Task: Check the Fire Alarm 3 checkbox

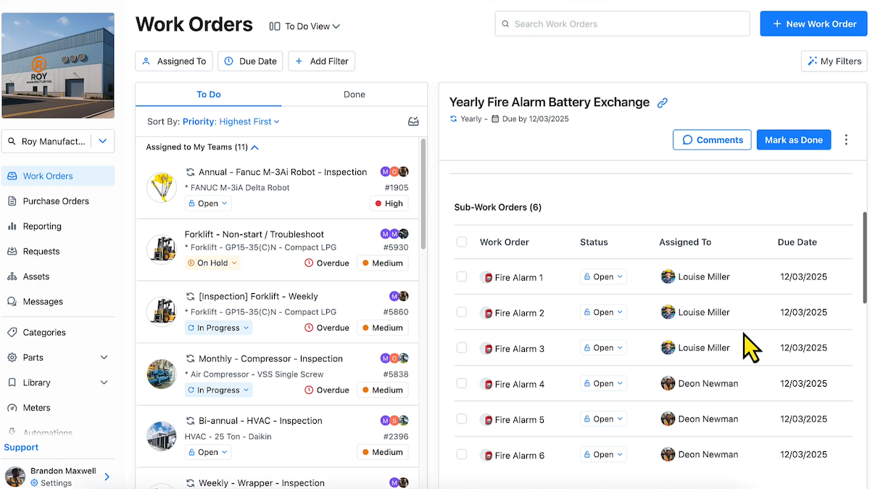Action: pyautogui.click(x=462, y=348)
